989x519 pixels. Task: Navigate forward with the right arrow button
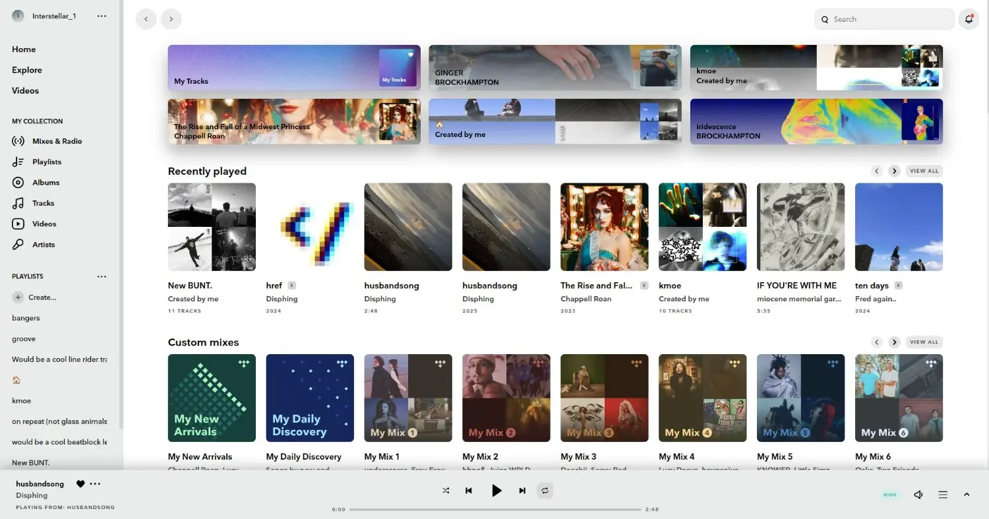(171, 19)
